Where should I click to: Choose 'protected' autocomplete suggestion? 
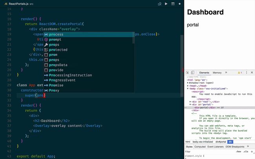click(x=89, y=50)
